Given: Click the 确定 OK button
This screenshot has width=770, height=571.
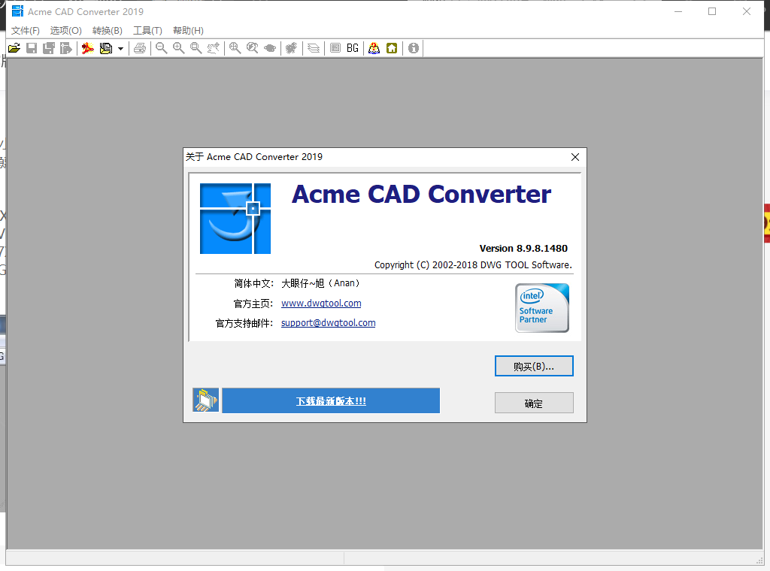Looking at the screenshot, I should coord(534,403).
